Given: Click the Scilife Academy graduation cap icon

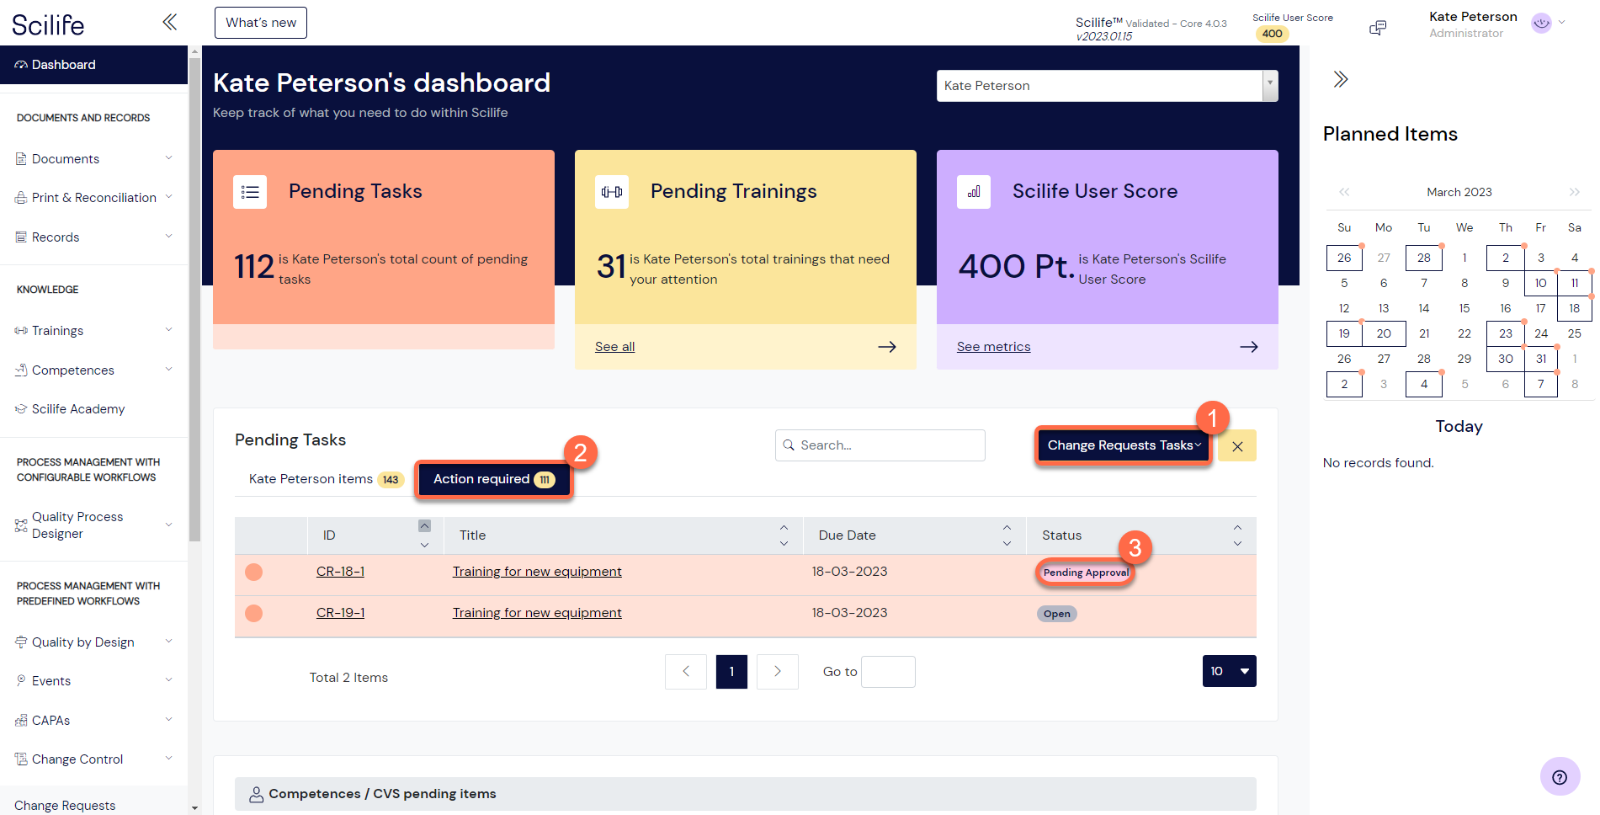Looking at the screenshot, I should coord(21,409).
